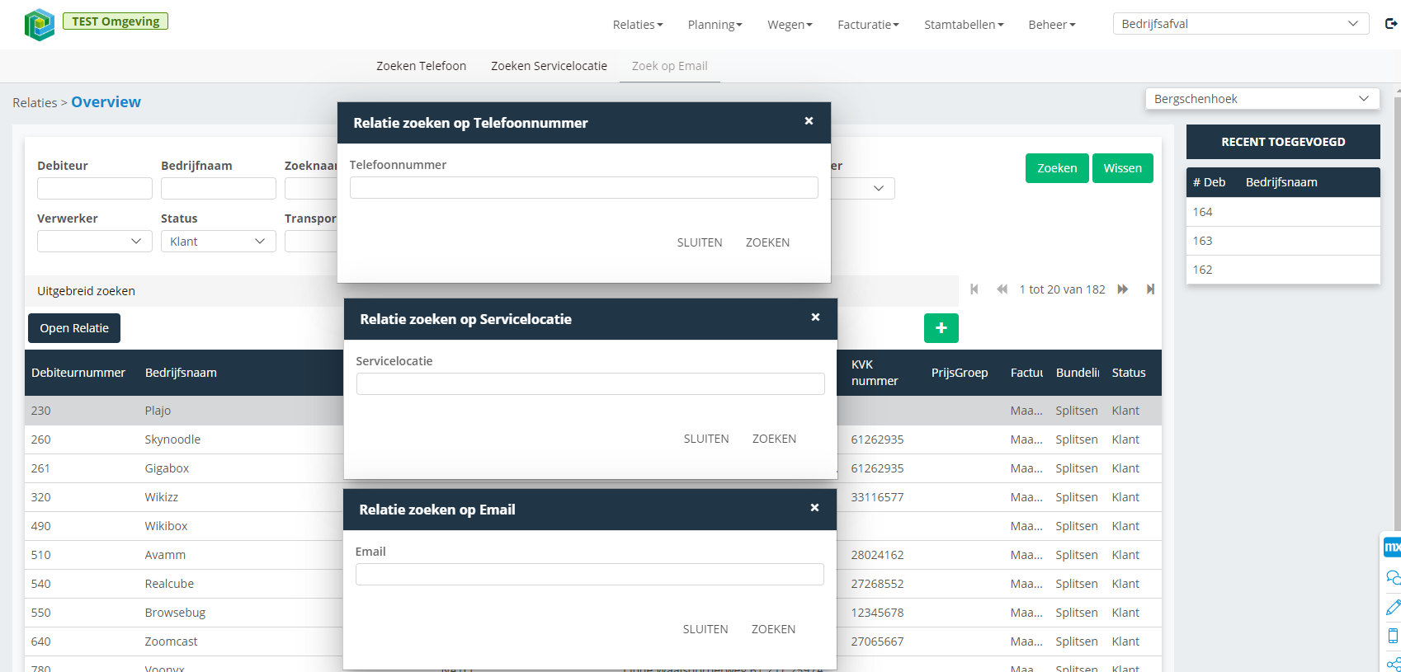
Task: Click SLUITEN in the Telefoonnummer dialog
Action: point(700,242)
